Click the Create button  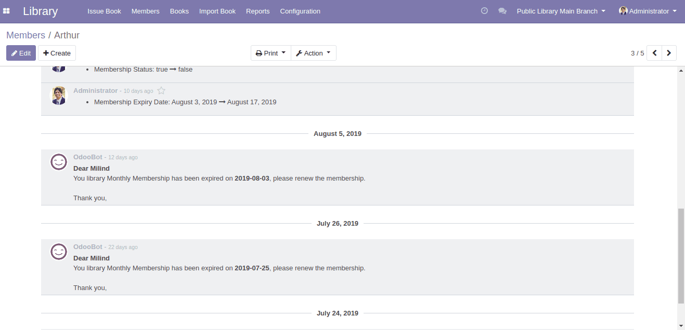57,53
